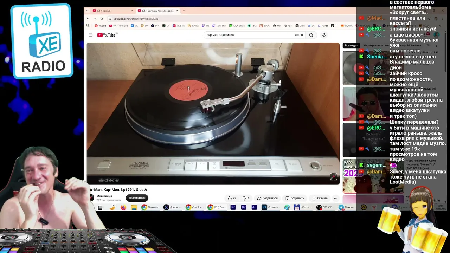This screenshot has width=450, height=253.
Task: Open first Premiere Pro taskbar icon
Action: point(233,207)
